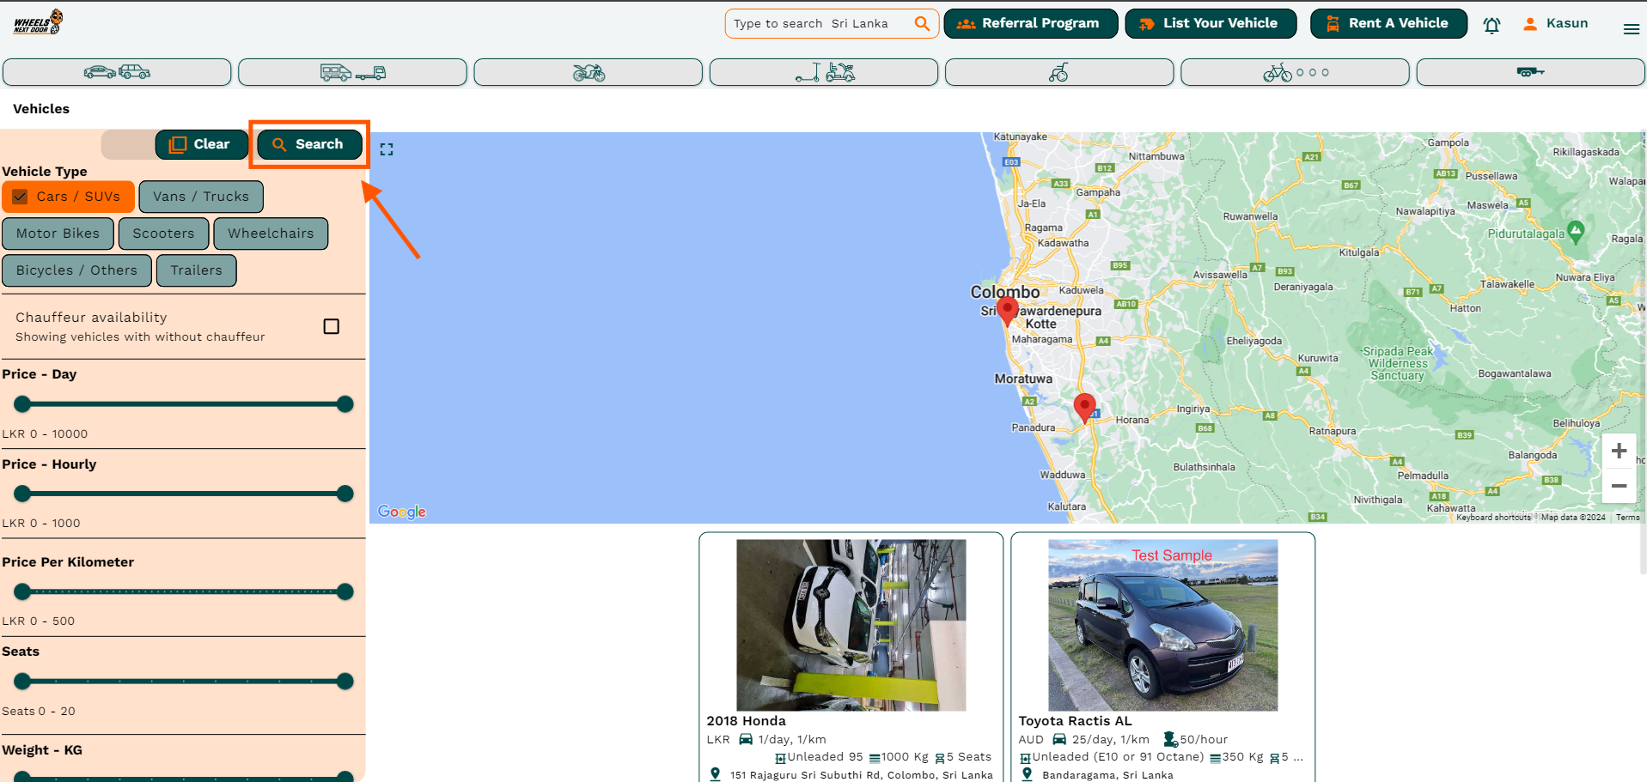This screenshot has width=1647, height=782.
Task: Toggle the Motor Bikes filter
Action: coord(58,233)
